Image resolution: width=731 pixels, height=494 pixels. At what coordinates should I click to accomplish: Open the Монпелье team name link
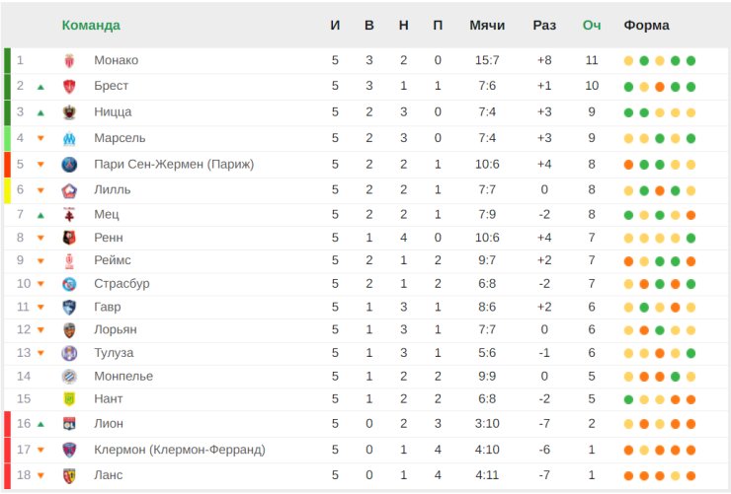tap(123, 376)
